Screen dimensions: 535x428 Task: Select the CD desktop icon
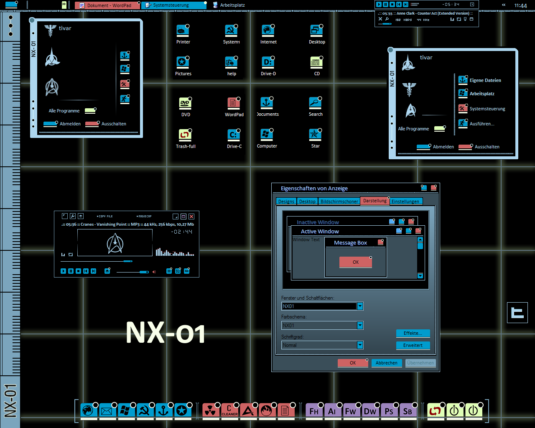317,66
